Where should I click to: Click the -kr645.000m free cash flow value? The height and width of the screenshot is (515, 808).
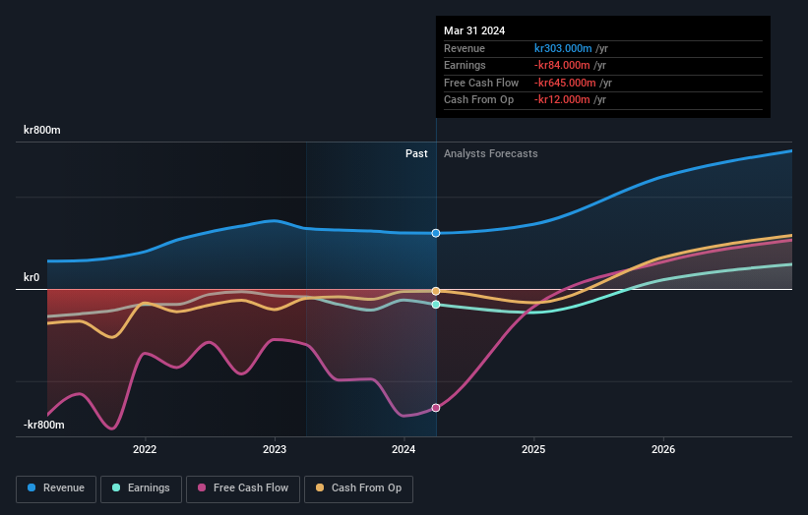565,83
